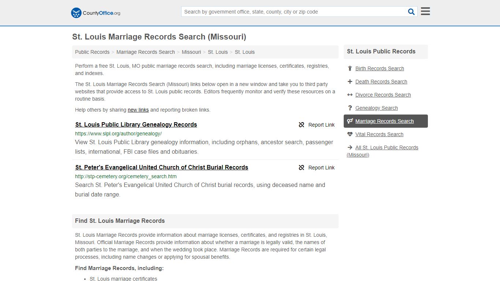The image size is (500, 281).
Task: Click the Vital Records heartbeat icon
Action: [x=350, y=134]
